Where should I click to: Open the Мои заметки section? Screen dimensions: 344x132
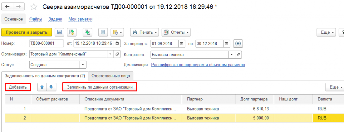[x=81, y=19]
